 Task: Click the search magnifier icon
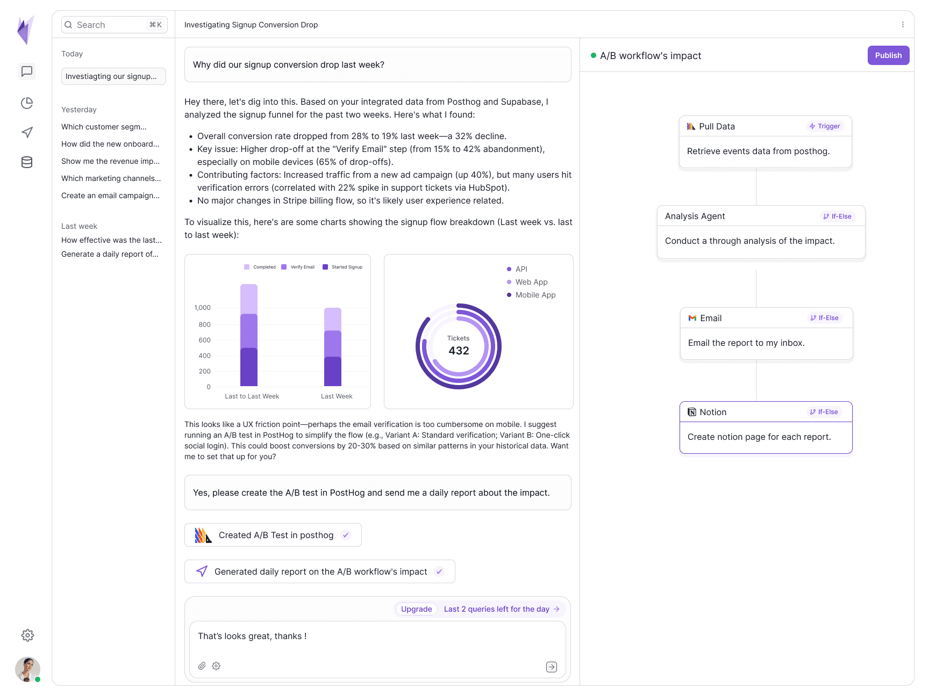pyautogui.click(x=69, y=25)
